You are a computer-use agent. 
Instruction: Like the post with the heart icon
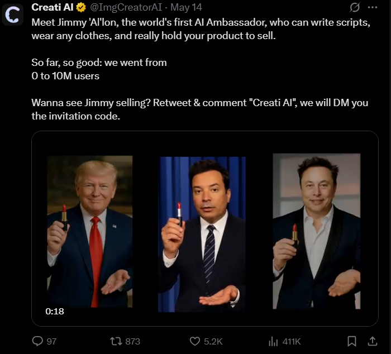pyautogui.click(x=195, y=341)
